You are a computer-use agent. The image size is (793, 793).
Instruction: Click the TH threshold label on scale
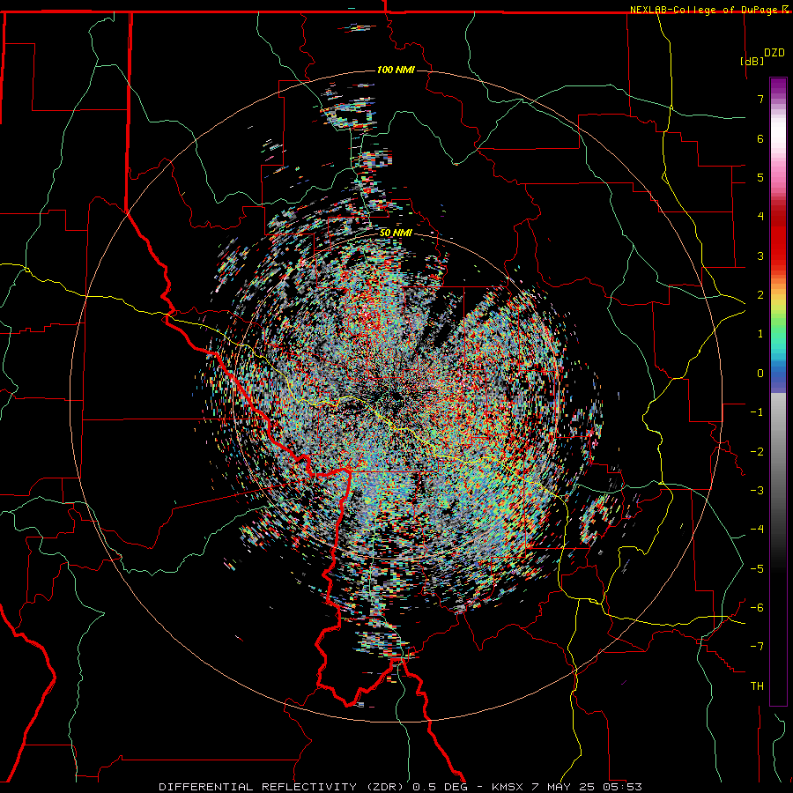tap(757, 686)
